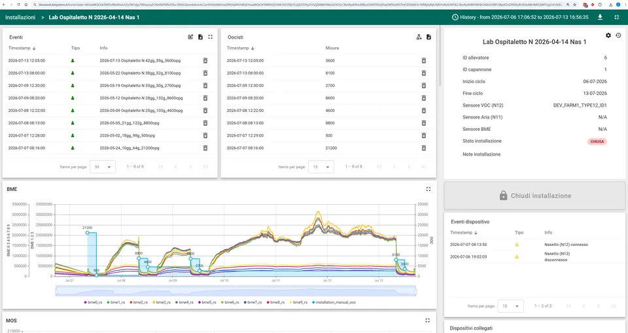Delete event 2026-07-08 12:22:00 in Eventi

pyautogui.click(x=205, y=110)
